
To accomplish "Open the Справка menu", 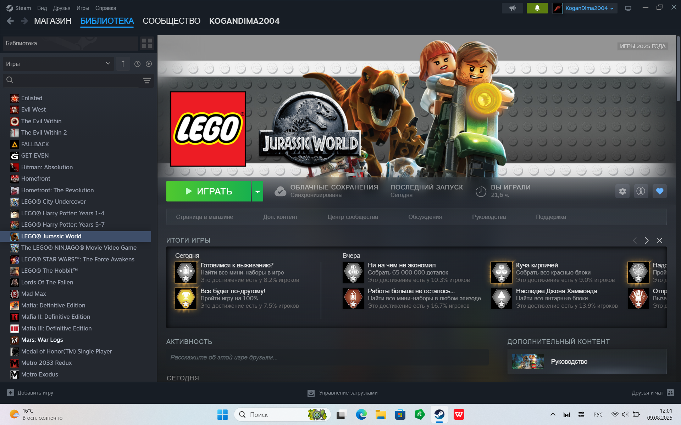I will (x=106, y=8).
